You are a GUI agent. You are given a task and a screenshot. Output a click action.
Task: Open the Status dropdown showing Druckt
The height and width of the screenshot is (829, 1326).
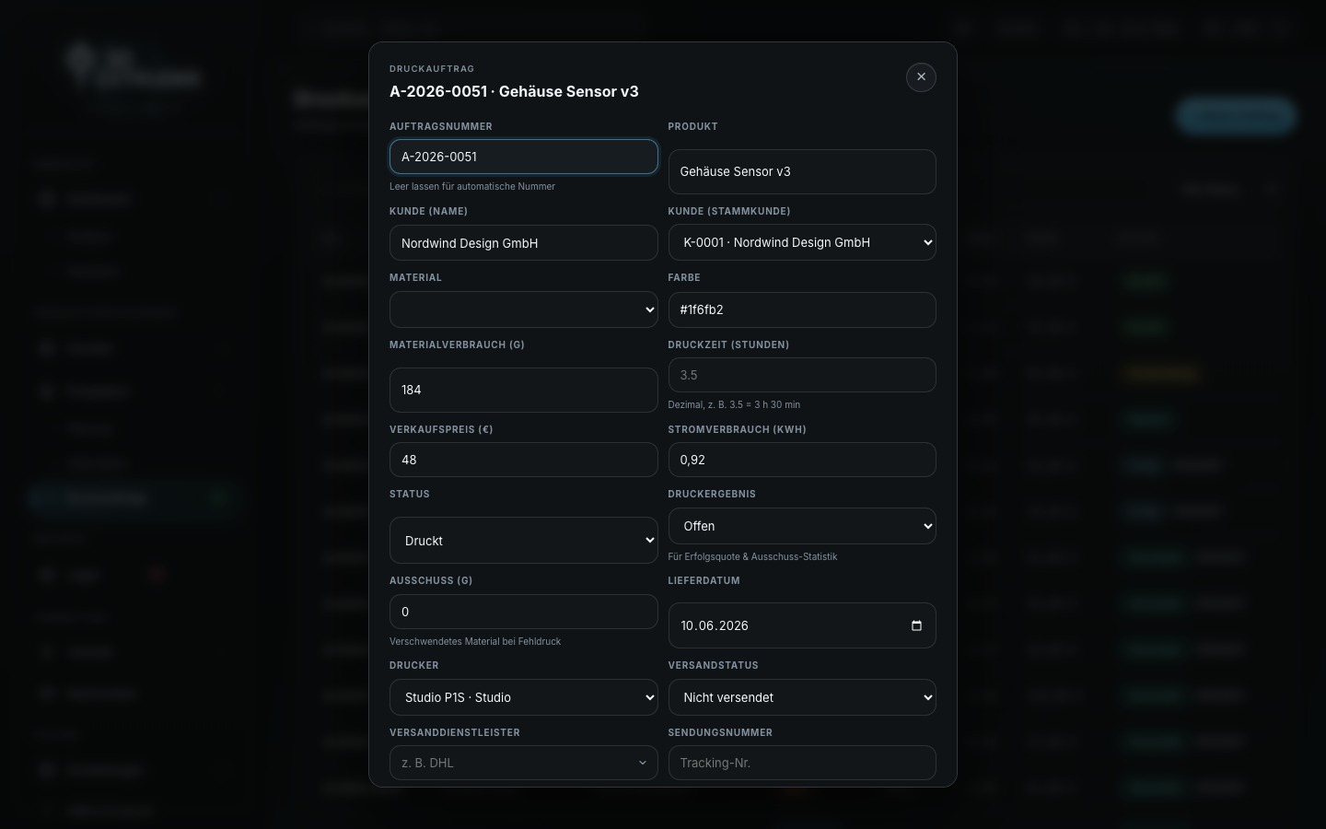pos(523,540)
